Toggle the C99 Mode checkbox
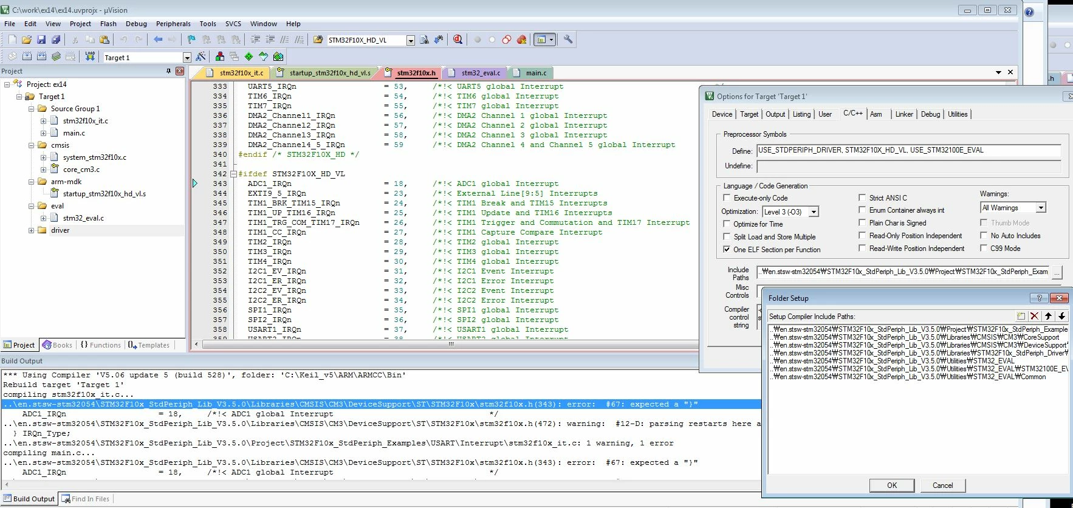The width and height of the screenshot is (1073, 508). 984,248
